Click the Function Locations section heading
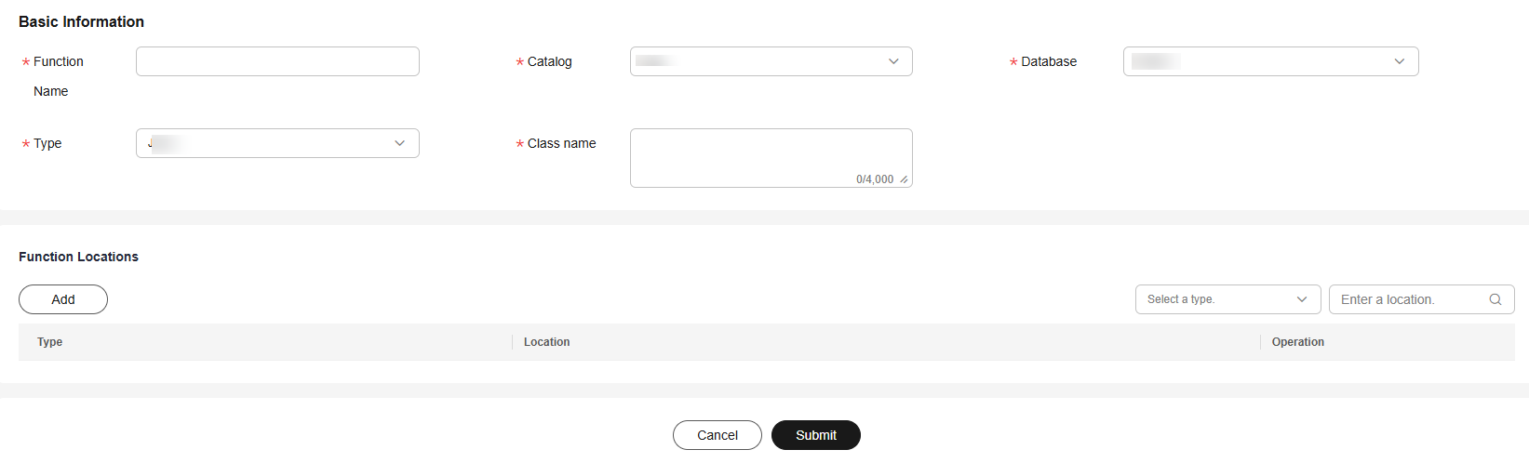 78,257
